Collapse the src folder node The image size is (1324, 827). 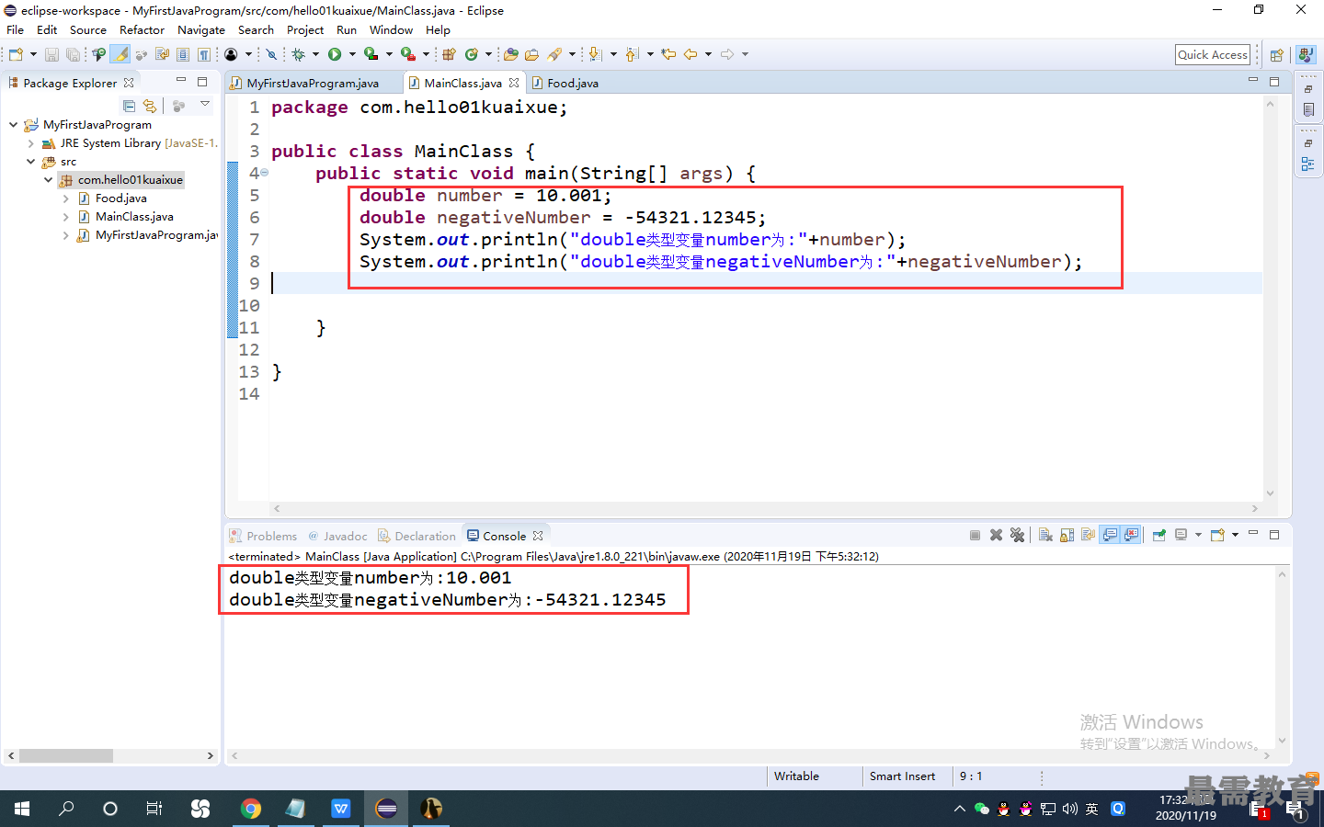(x=30, y=161)
